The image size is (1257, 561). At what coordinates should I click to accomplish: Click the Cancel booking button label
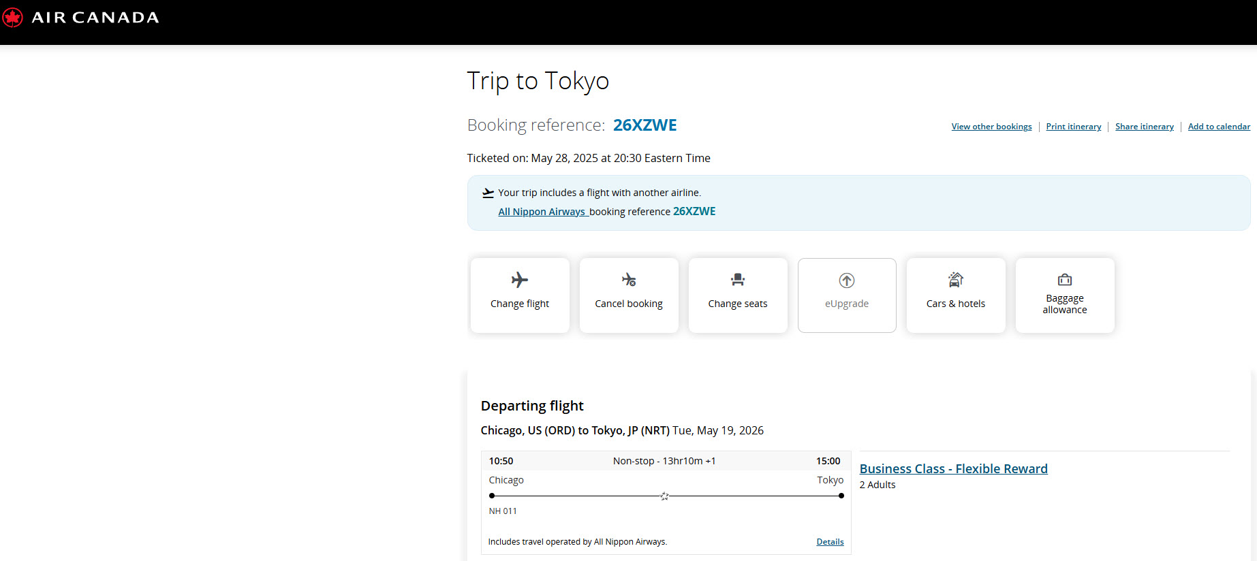coord(629,304)
